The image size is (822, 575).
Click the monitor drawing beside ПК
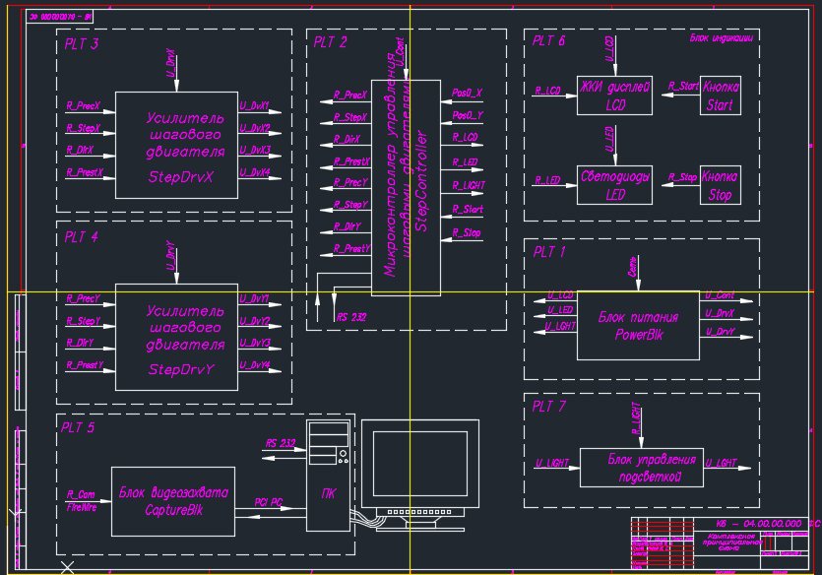420,475
